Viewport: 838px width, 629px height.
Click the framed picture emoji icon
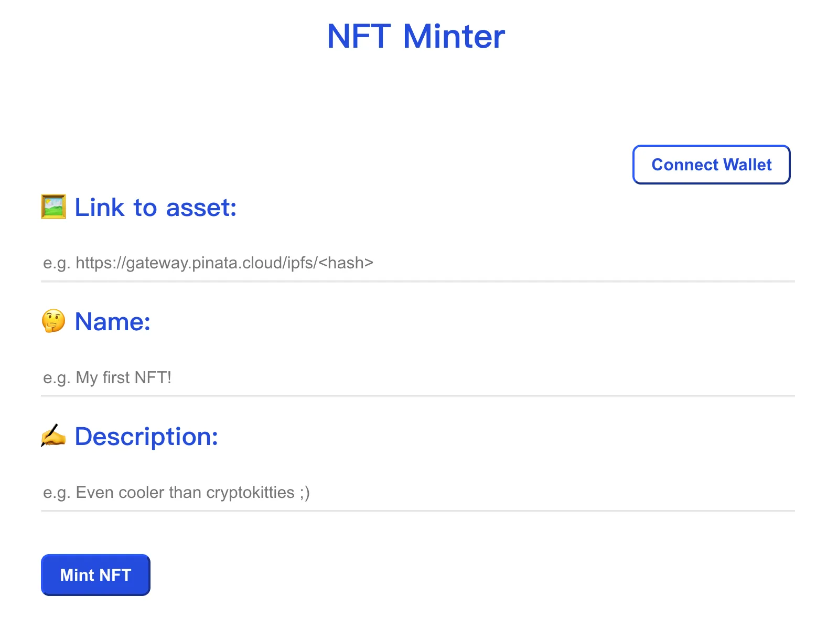coord(53,207)
